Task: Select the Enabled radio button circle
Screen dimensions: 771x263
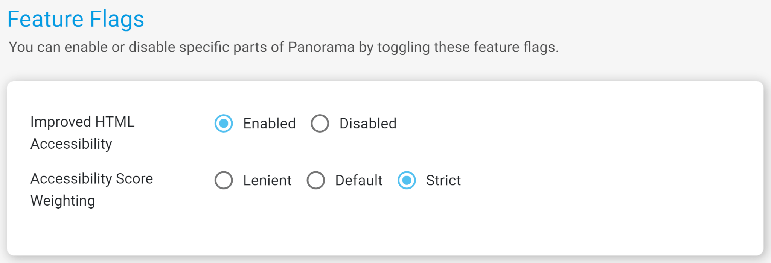Action: [x=224, y=124]
